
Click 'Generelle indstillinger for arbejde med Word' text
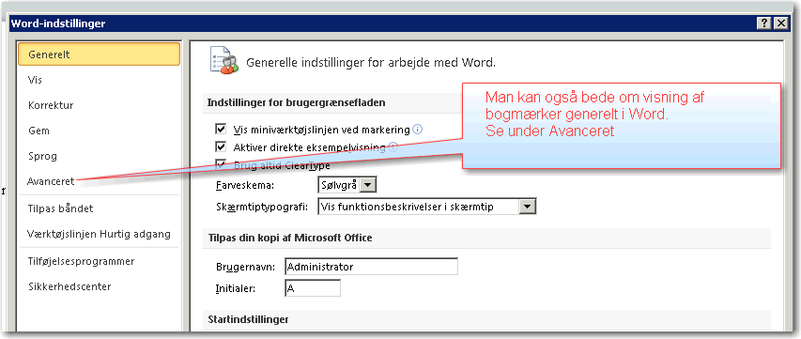371,63
